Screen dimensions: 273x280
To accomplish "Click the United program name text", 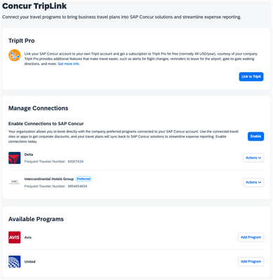I will click(30, 262).
